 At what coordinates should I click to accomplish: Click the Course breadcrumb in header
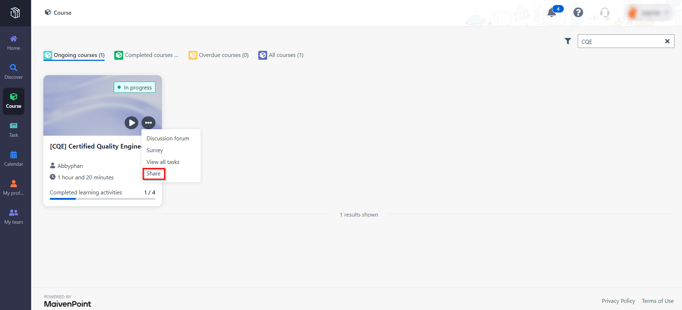[x=58, y=13]
